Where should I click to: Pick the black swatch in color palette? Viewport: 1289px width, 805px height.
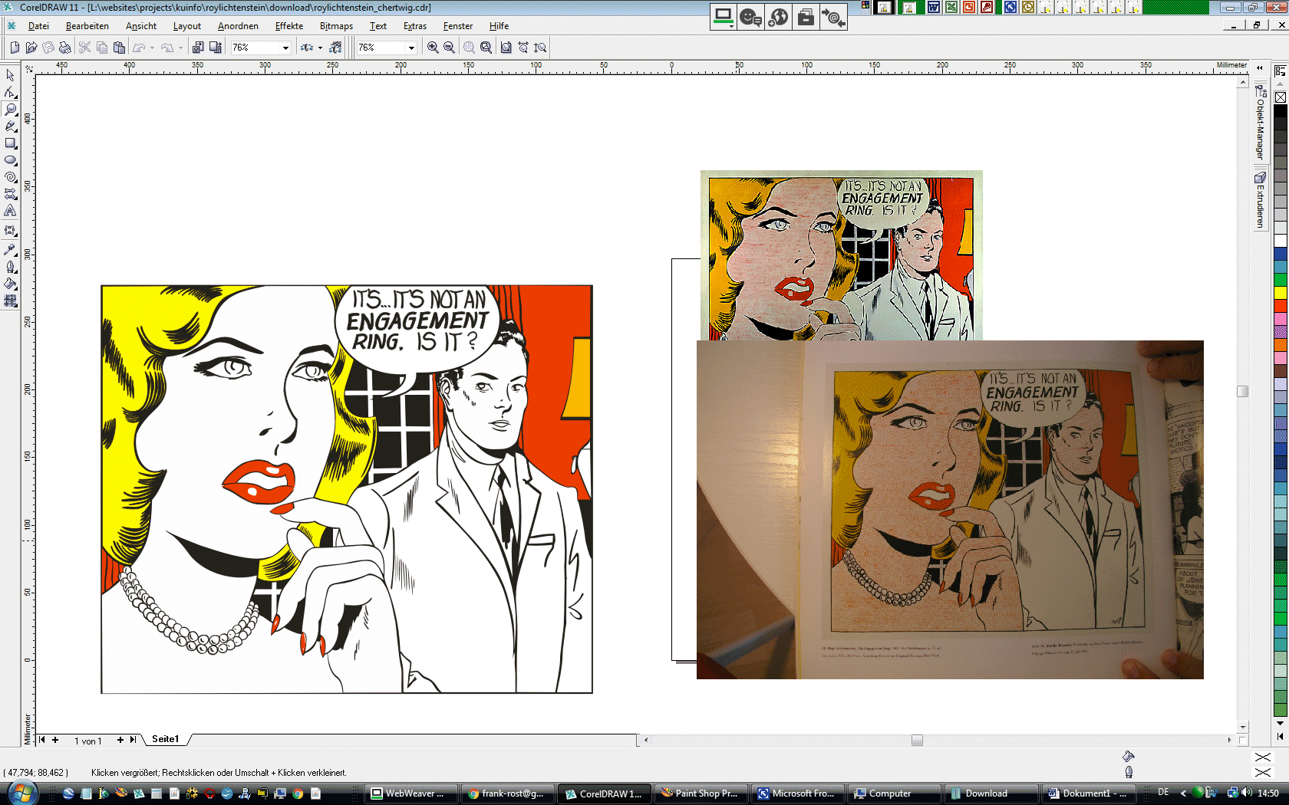pyautogui.click(x=1281, y=111)
